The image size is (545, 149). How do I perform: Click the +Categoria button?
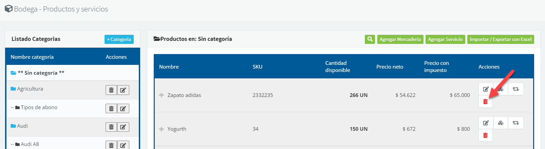pos(119,39)
